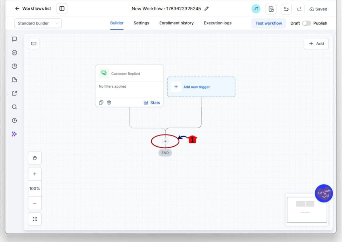Click Add new trigger
This screenshot has height=242, width=342.
[x=201, y=87]
